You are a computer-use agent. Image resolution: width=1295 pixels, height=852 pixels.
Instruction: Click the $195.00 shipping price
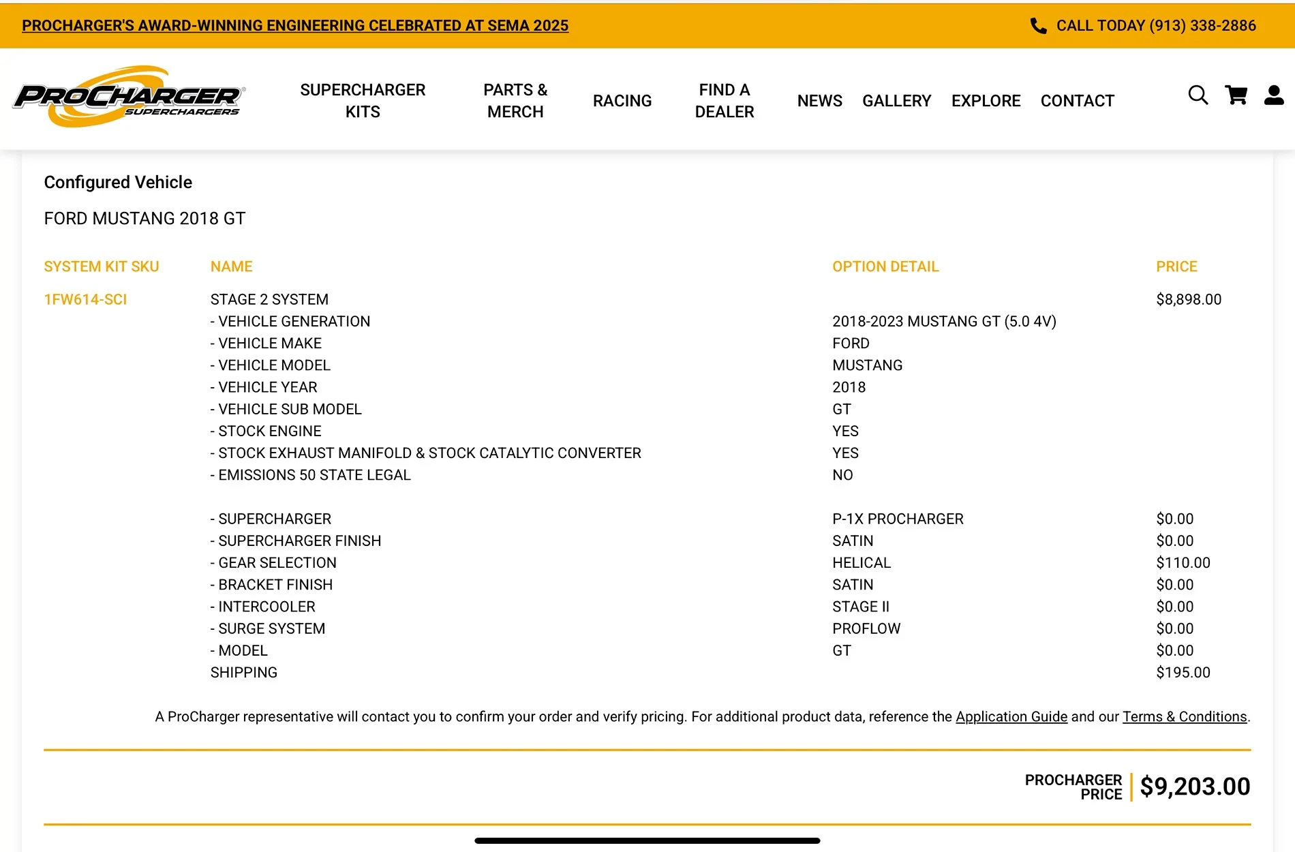pos(1183,673)
